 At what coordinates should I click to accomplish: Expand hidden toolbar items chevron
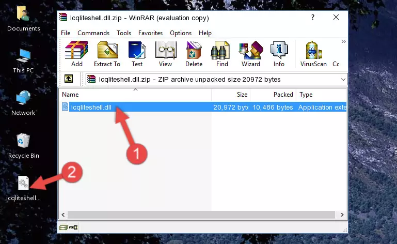(x=343, y=41)
